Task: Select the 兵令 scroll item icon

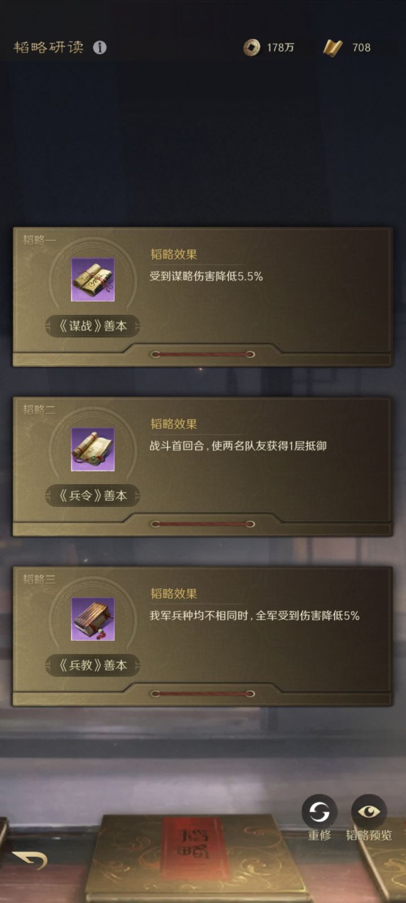Action: pyautogui.click(x=92, y=449)
